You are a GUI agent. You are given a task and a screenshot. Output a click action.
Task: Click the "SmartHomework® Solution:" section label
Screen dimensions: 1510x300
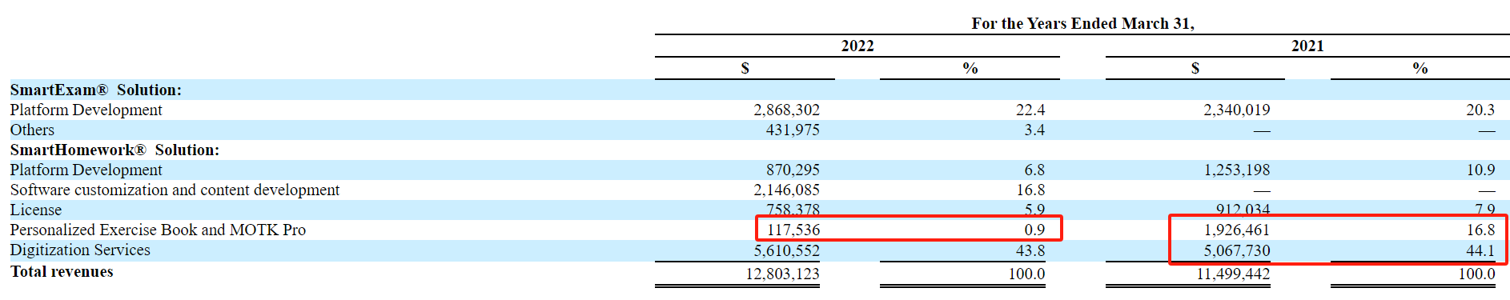114,150
